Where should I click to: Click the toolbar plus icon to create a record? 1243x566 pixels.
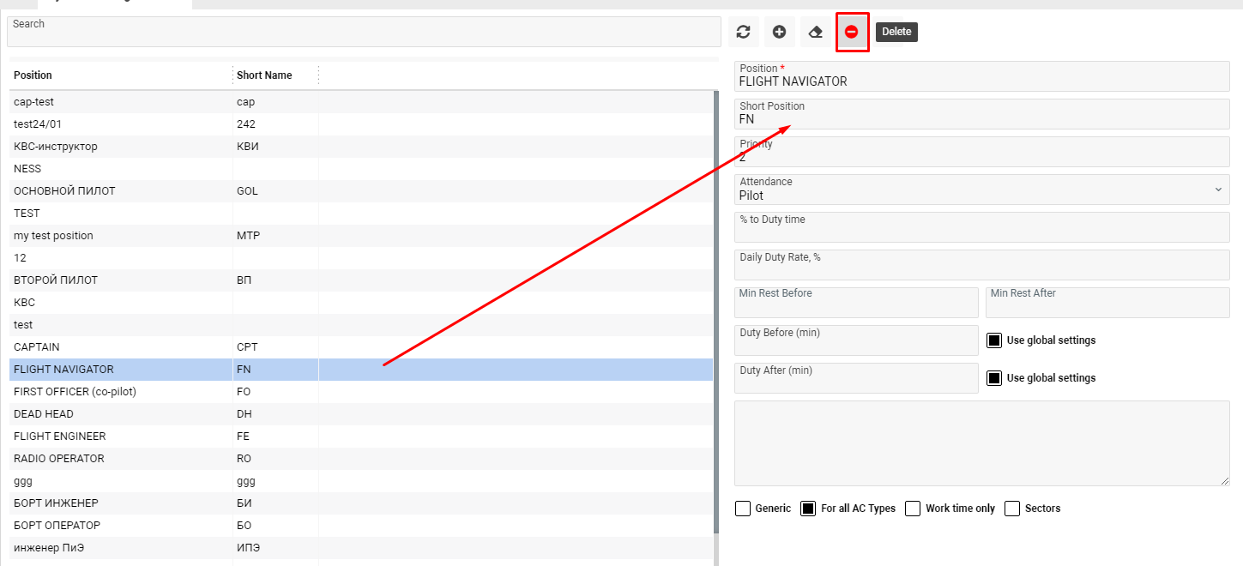click(779, 32)
